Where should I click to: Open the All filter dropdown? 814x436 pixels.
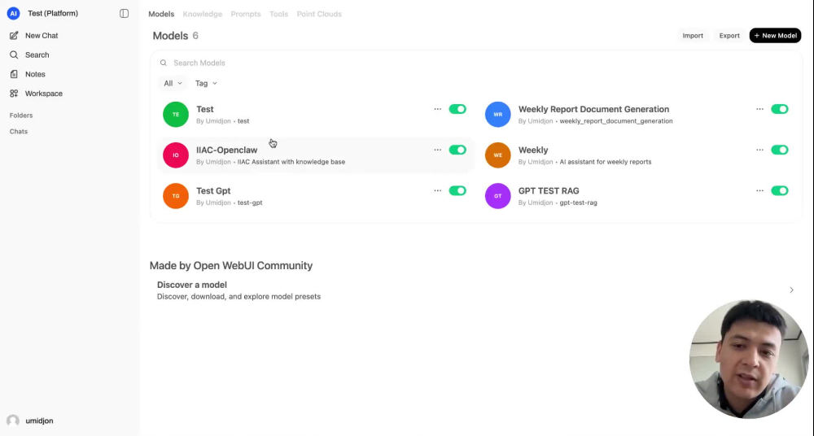coord(173,83)
